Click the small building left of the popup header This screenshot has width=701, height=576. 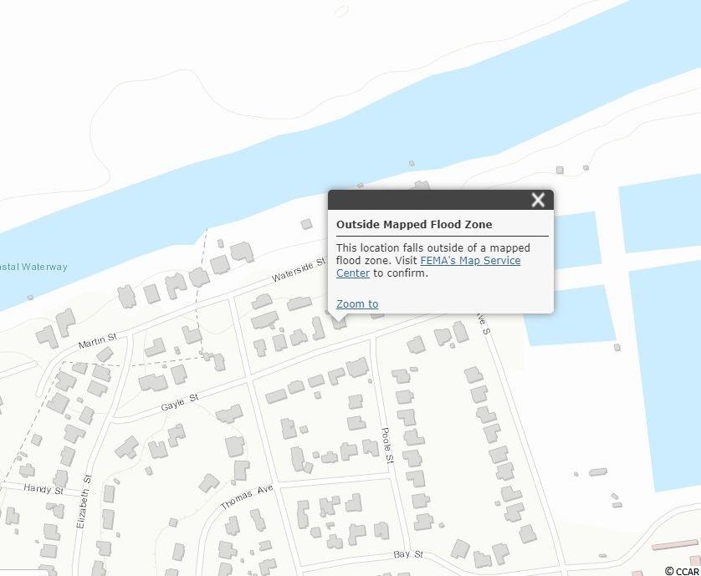[x=306, y=224]
